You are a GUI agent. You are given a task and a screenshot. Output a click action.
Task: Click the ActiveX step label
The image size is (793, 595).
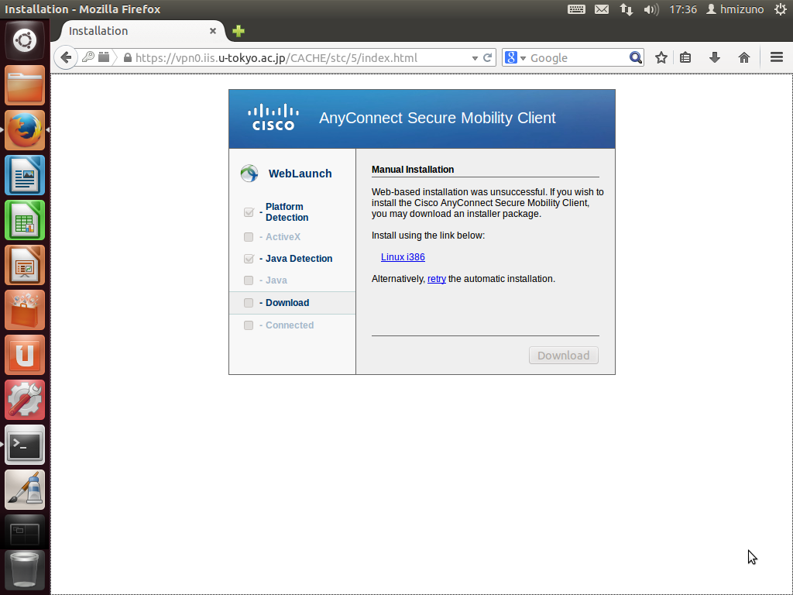coord(283,237)
